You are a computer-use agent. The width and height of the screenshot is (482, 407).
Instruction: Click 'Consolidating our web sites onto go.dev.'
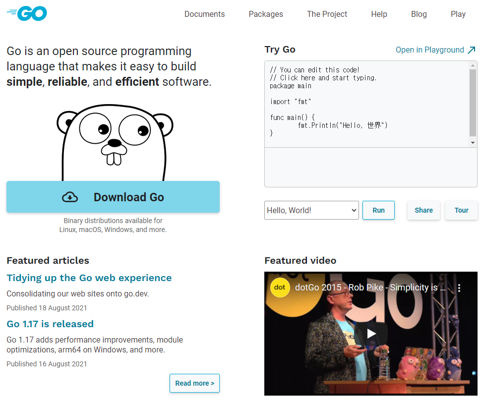click(x=78, y=294)
